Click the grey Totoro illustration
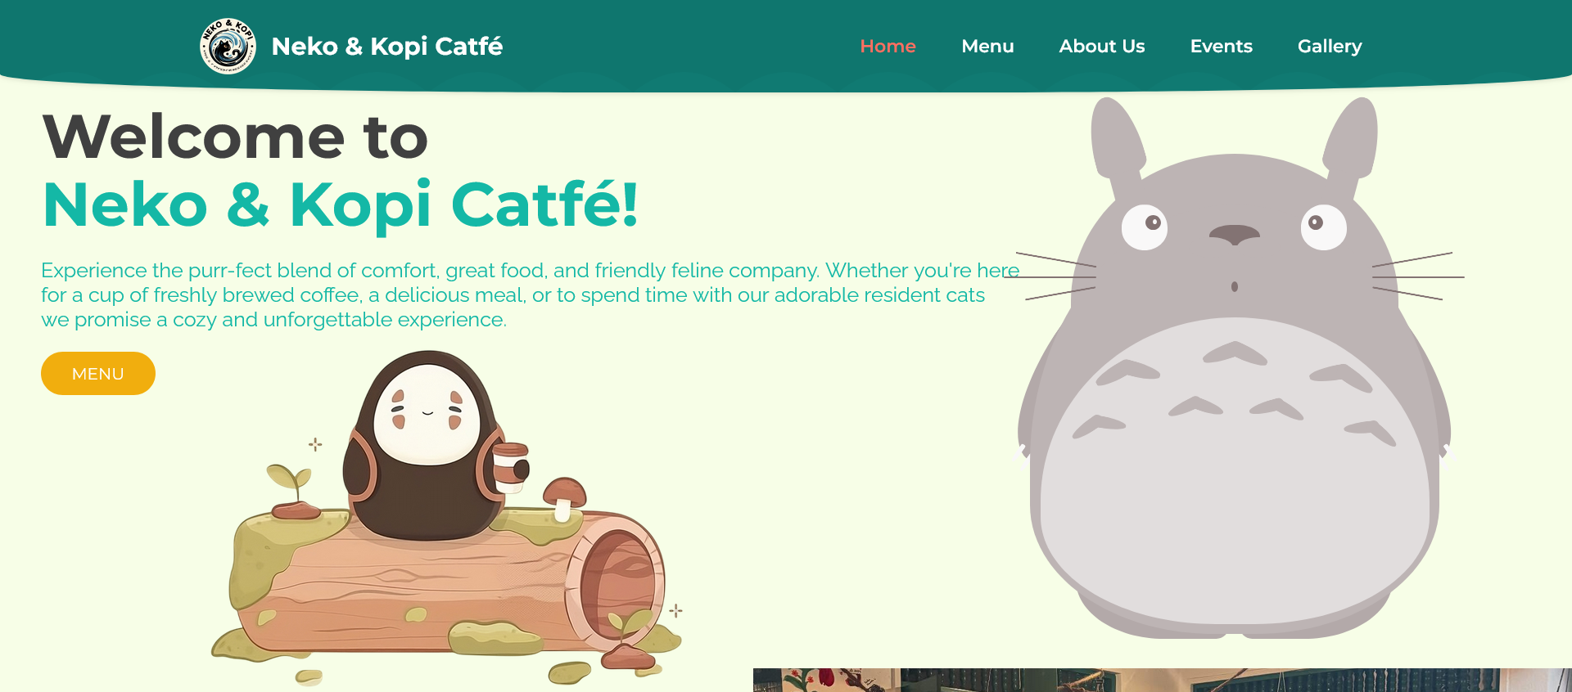Image resolution: width=1572 pixels, height=692 pixels. point(1235,368)
